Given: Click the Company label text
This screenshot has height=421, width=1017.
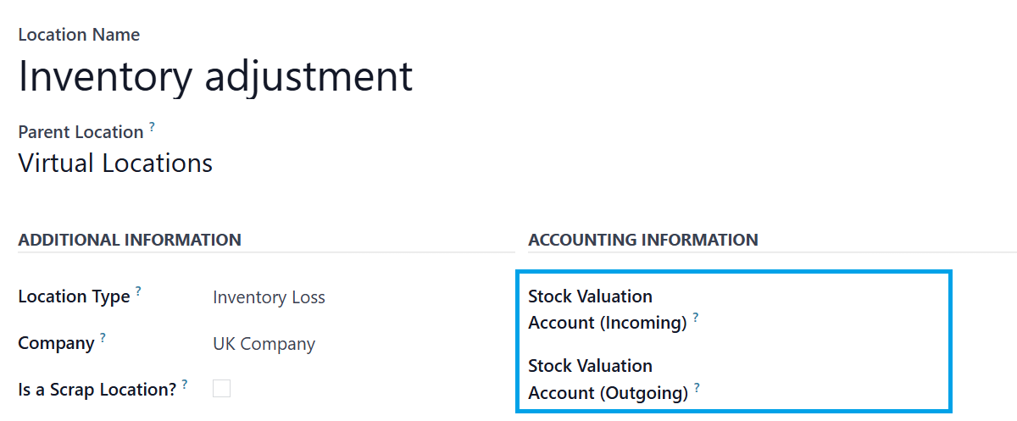Looking at the screenshot, I should (x=56, y=344).
